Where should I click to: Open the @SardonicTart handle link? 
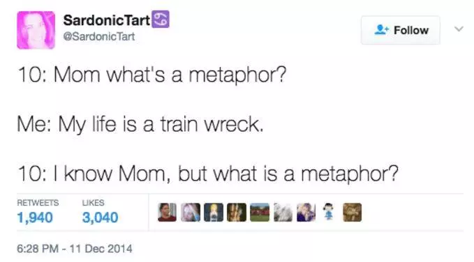point(99,36)
